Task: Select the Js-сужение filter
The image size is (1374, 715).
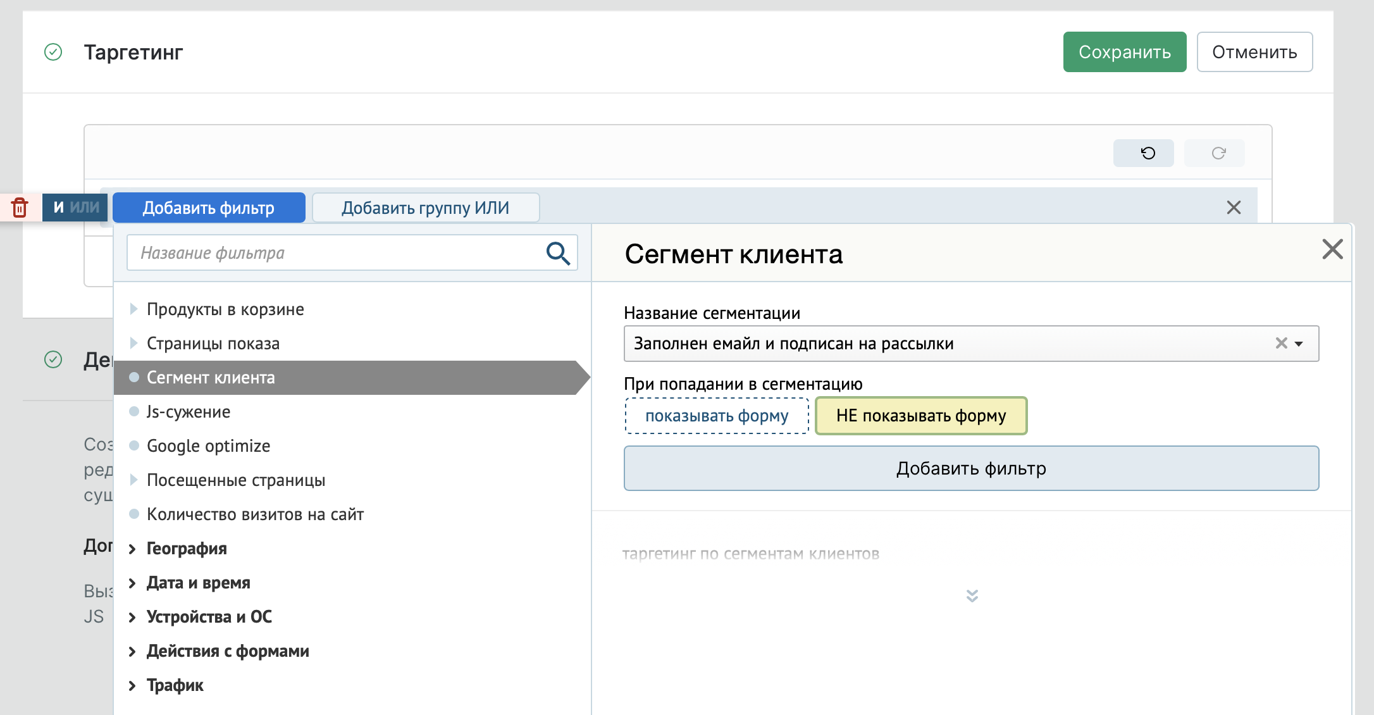Action: click(x=189, y=412)
